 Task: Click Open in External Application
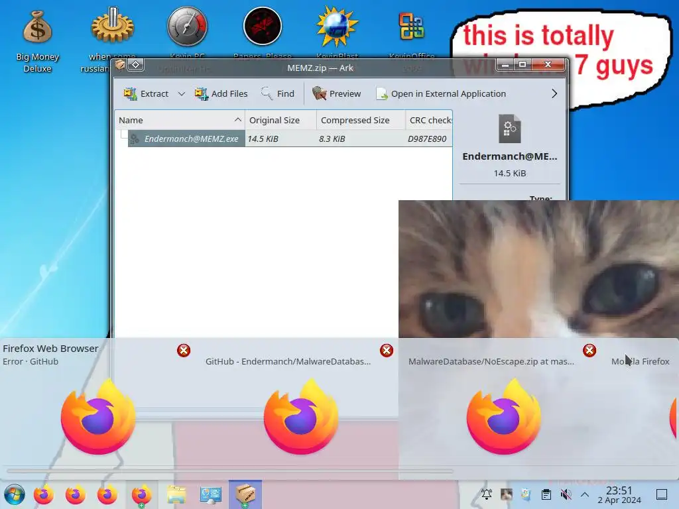click(441, 93)
